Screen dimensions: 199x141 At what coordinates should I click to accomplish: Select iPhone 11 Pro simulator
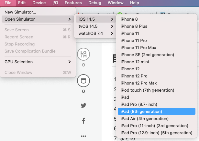157,40
